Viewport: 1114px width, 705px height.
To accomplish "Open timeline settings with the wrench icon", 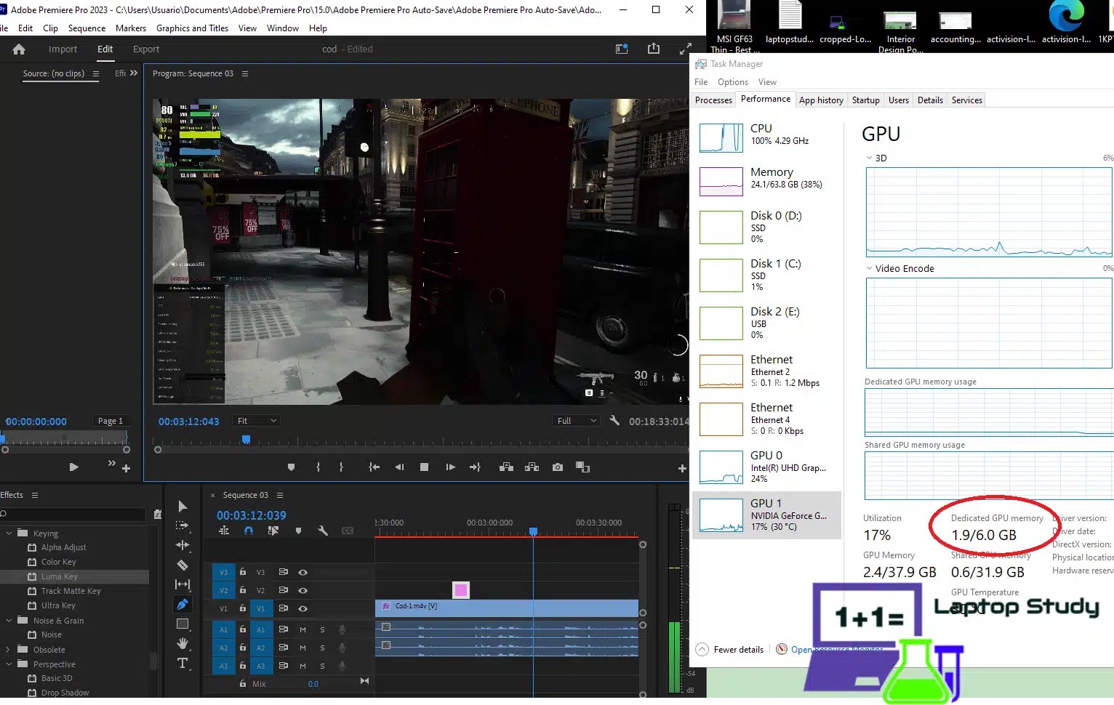I will tap(322, 531).
